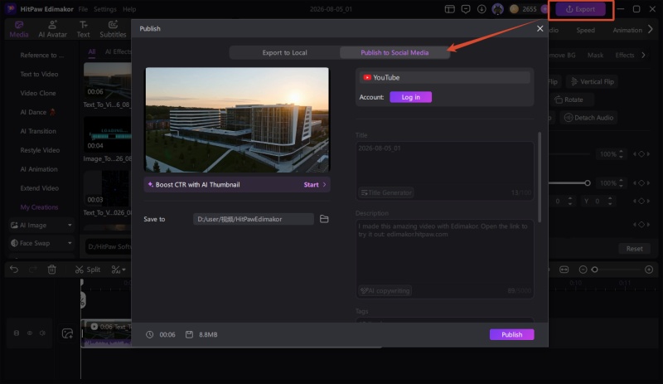Click the download center icon in title bar
This screenshot has height=384, width=663.
tap(482, 9)
